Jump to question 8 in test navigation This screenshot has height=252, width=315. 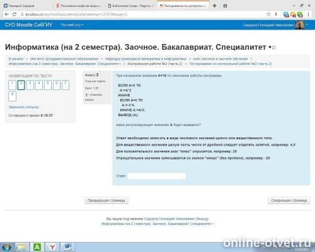(x=12, y=96)
